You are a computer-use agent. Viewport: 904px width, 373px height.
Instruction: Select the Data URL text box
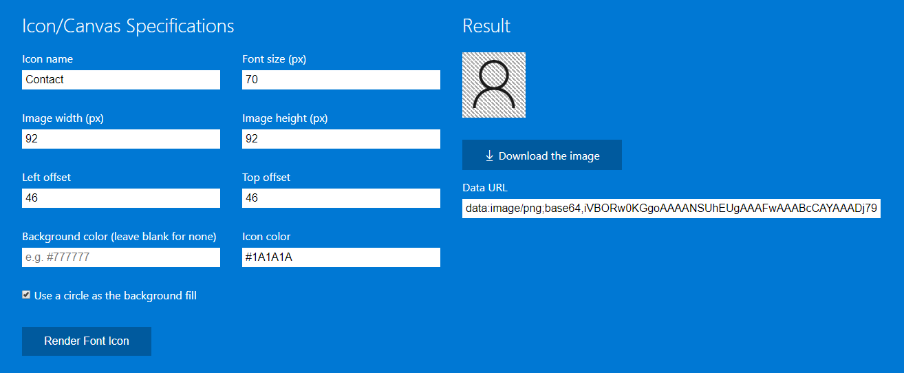[671, 208]
